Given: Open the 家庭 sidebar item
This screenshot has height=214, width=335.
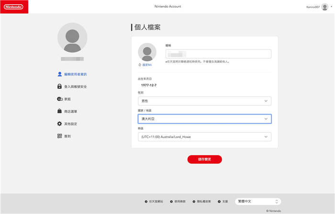Looking at the screenshot, I should pos(67,99).
